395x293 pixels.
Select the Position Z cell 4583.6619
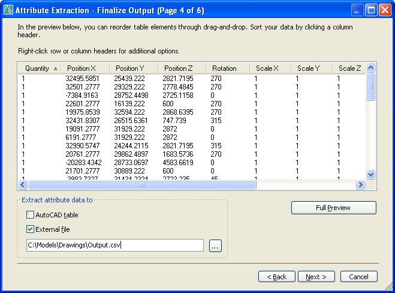178,163
